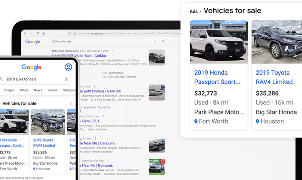Click the '$35,286' price in the enlarged card
This screenshot has width=302, height=180.
[x=267, y=93]
